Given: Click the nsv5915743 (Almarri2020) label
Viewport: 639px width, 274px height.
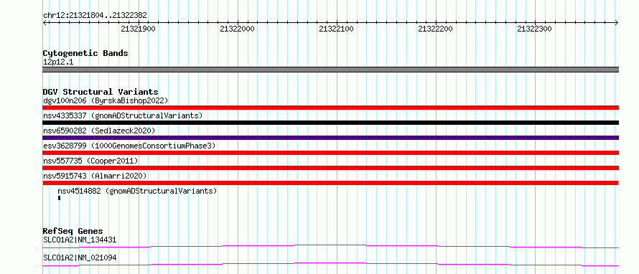Looking at the screenshot, I should pyautogui.click(x=95, y=176).
